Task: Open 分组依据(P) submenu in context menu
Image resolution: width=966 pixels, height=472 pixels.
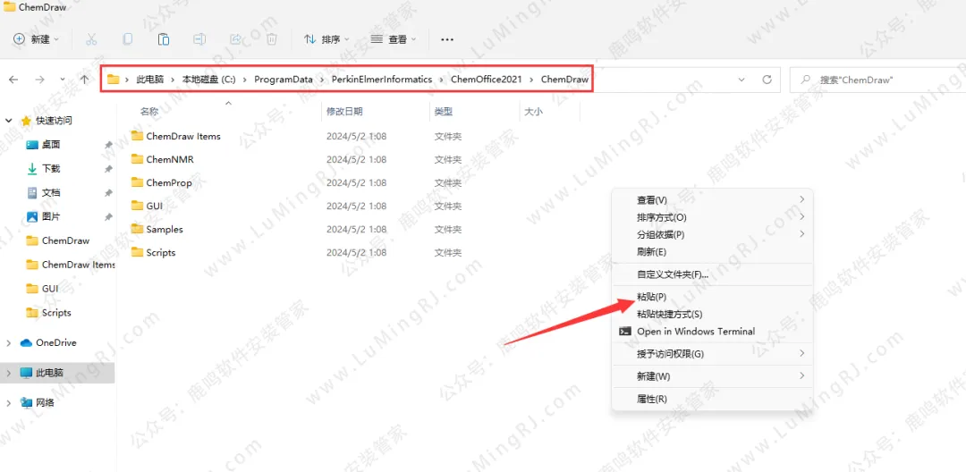Action: pyautogui.click(x=712, y=234)
